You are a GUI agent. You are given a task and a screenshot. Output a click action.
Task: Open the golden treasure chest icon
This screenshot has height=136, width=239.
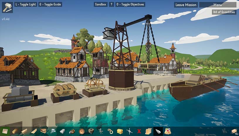120,131
